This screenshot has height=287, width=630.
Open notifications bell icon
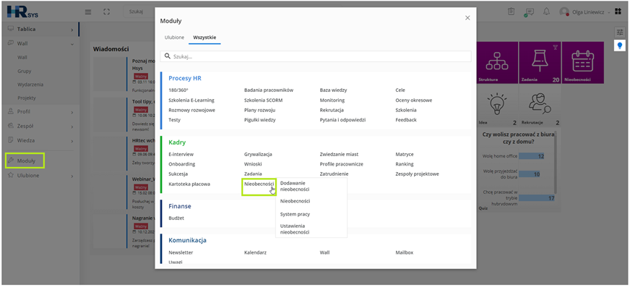pyautogui.click(x=546, y=12)
